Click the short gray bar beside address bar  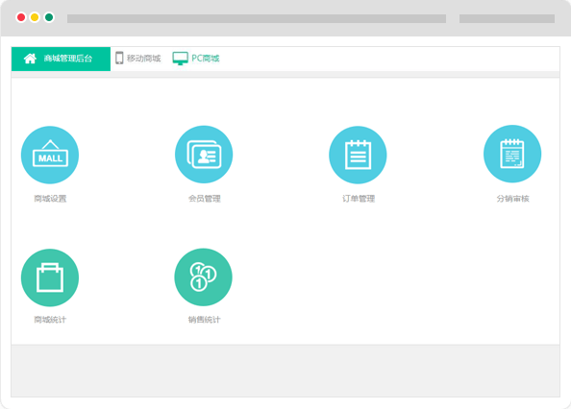coord(507,18)
